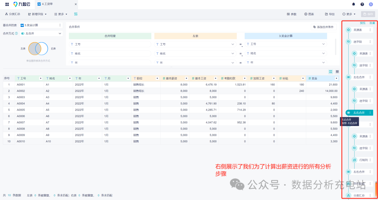Click the 参数 toolbar item
Viewport: 378px width, 200px height.
tap(292, 14)
